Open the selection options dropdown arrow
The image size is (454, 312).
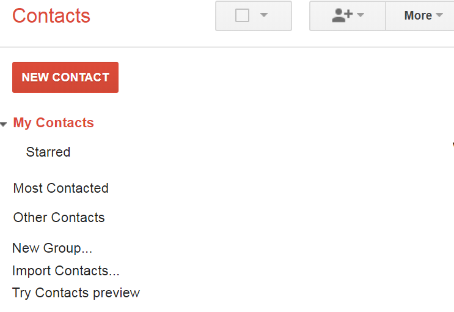point(264,15)
